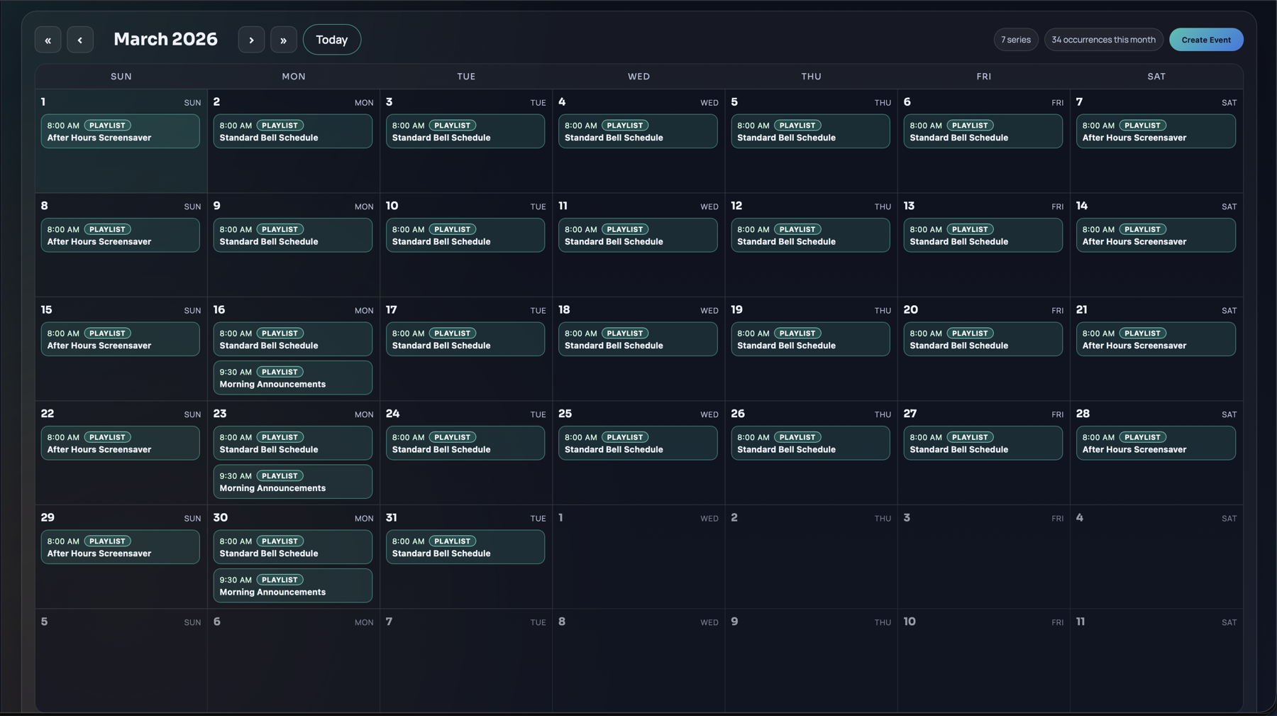Open the PLAYLIST badge on March 1 event
The width and height of the screenshot is (1277, 716).
[106, 125]
